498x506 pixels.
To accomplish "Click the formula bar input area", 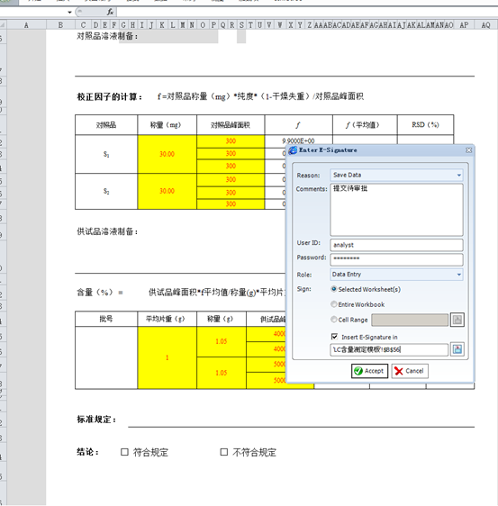I will [306, 13].
